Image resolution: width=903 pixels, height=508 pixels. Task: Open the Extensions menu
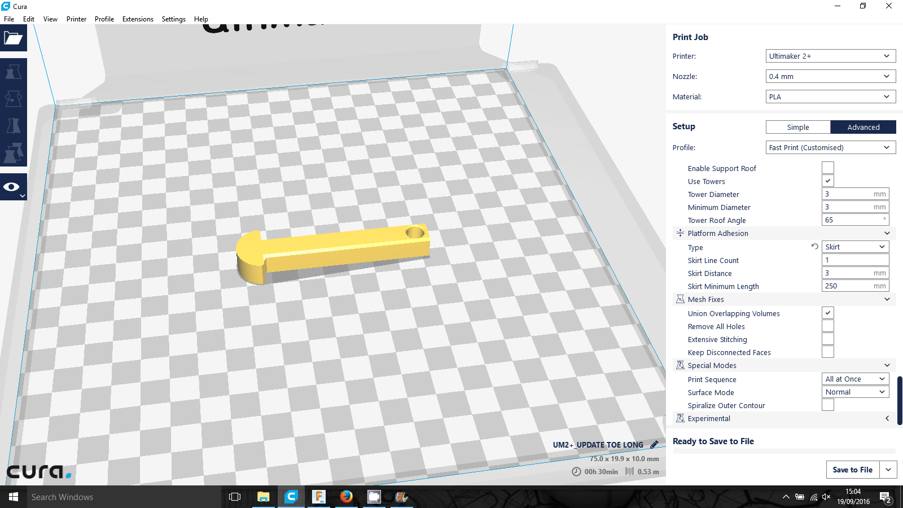tap(138, 19)
